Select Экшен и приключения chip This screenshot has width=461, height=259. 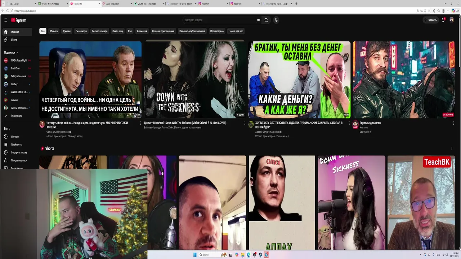tap(163, 31)
